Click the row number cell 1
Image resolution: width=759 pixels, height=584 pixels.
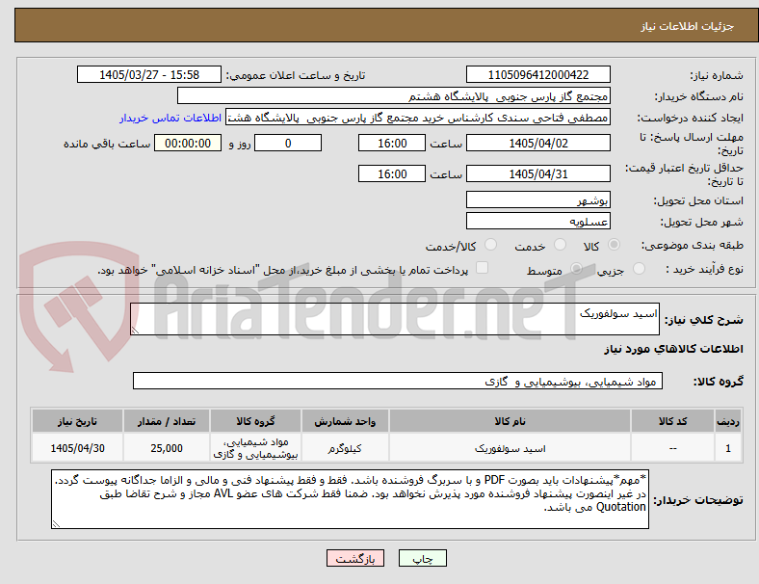(727, 448)
